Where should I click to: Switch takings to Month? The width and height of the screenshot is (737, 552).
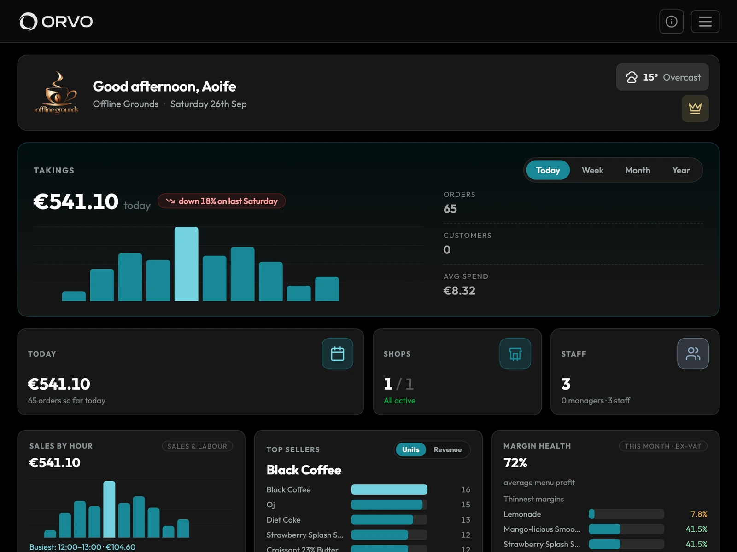[x=638, y=170]
